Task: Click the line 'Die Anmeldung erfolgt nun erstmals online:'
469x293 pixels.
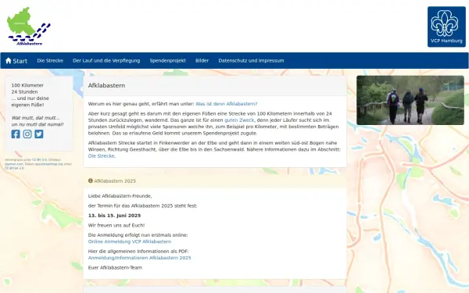Action: pyautogui.click(x=138, y=235)
